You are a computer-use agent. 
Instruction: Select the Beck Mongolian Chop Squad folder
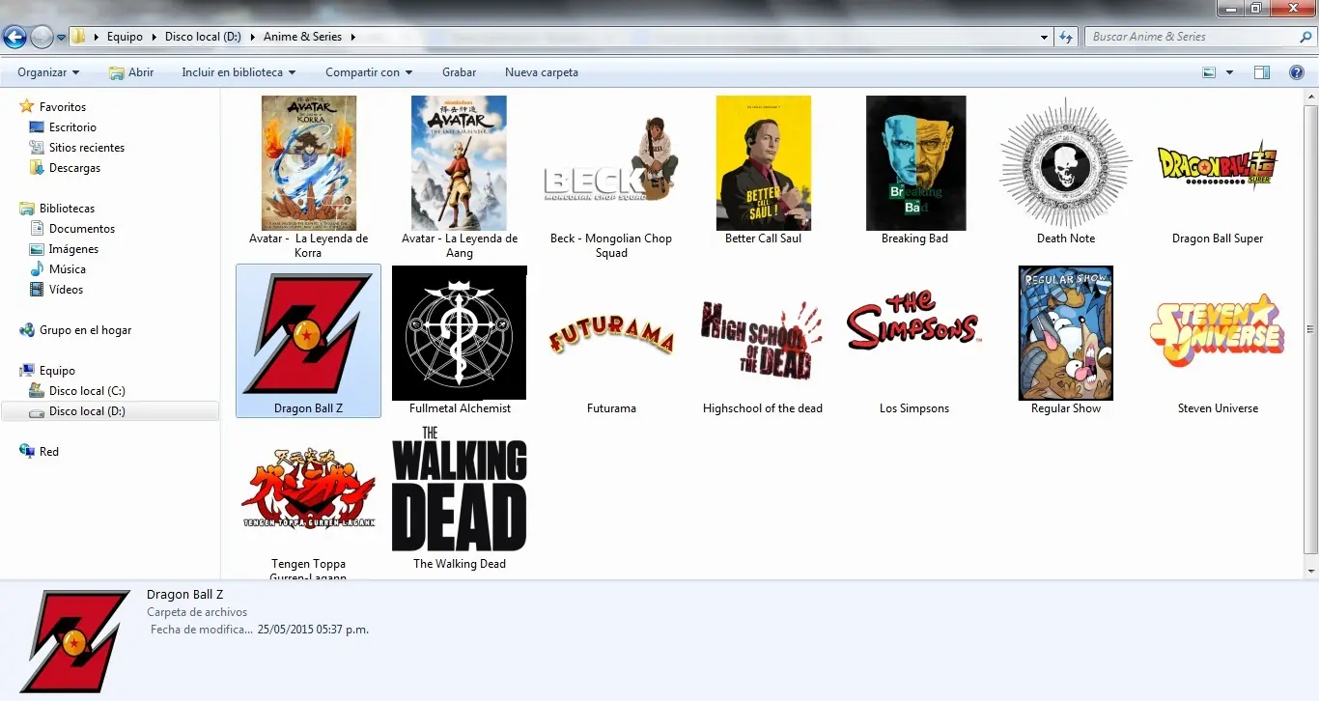point(611,177)
